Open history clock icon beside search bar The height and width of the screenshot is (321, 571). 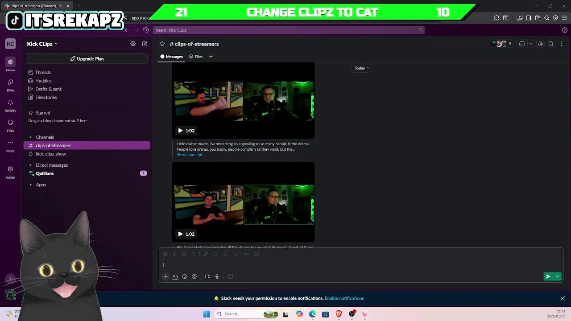146,30
